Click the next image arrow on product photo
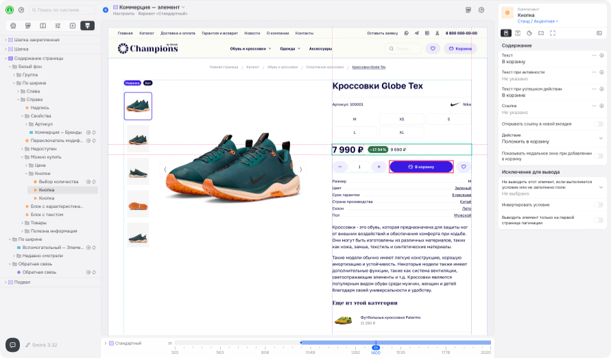 (300, 169)
